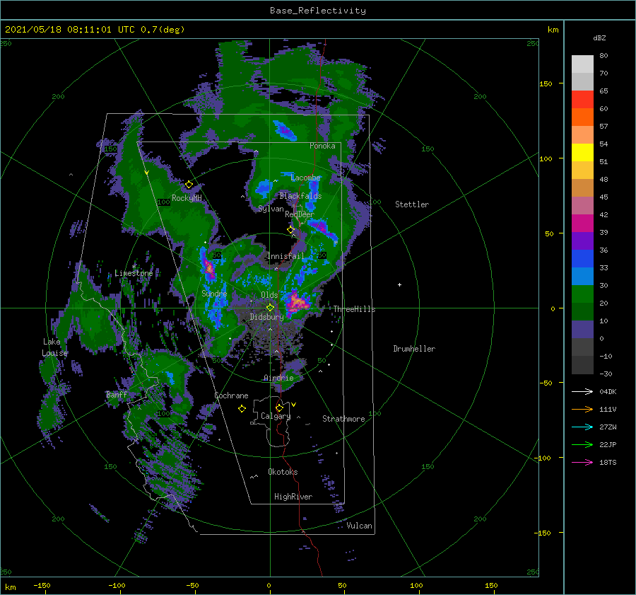Click the Airdrie city label
636x595 pixels.
click(x=278, y=378)
